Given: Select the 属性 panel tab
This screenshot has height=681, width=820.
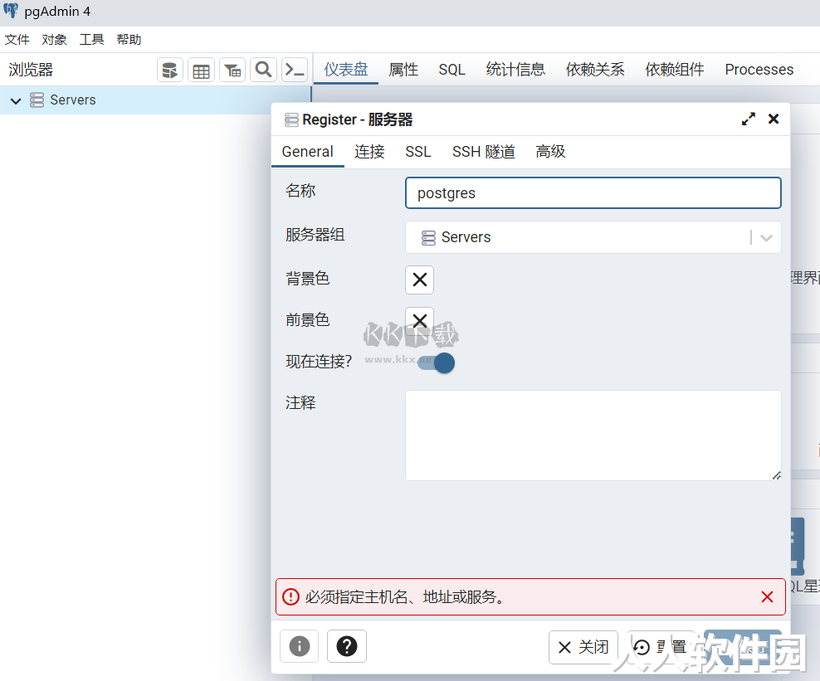Looking at the screenshot, I should click(403, 70).
